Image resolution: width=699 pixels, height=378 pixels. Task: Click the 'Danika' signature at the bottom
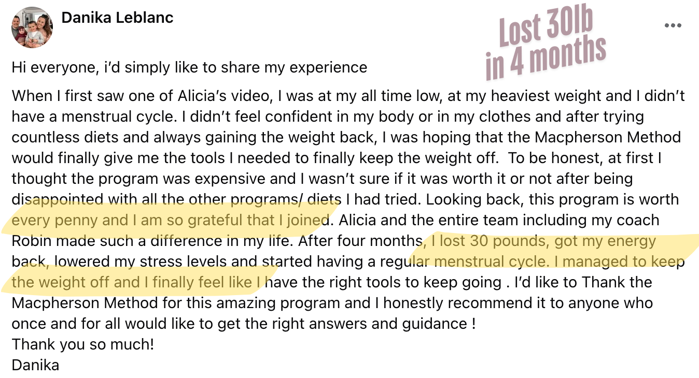35,365
